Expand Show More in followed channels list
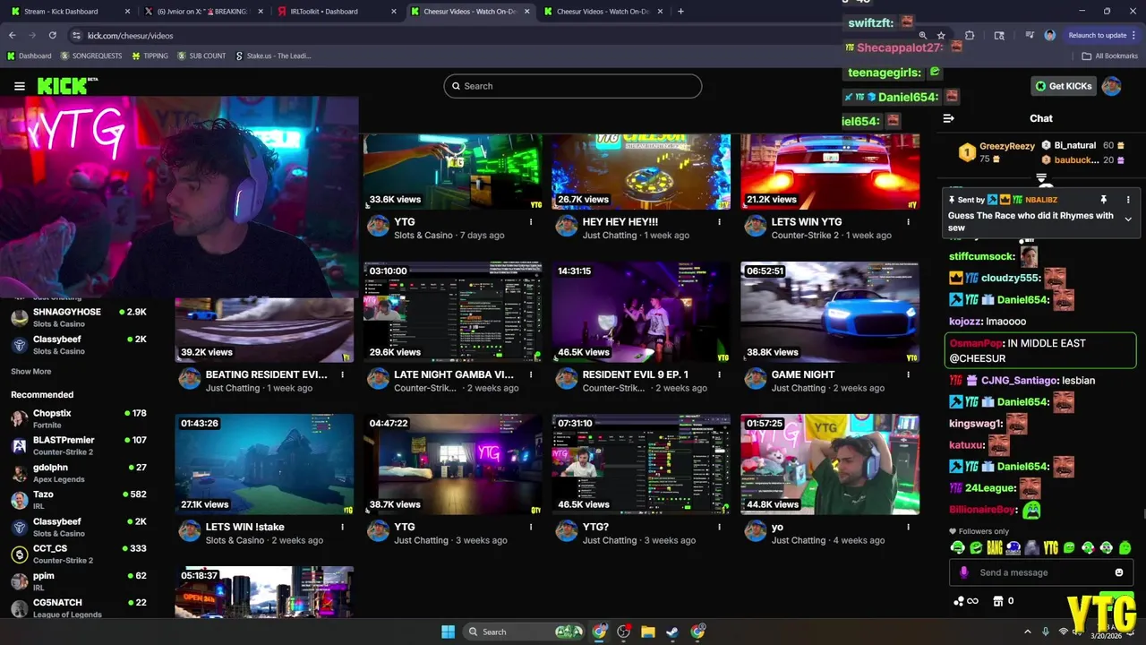1146x645 pixels. pos(30,372)
